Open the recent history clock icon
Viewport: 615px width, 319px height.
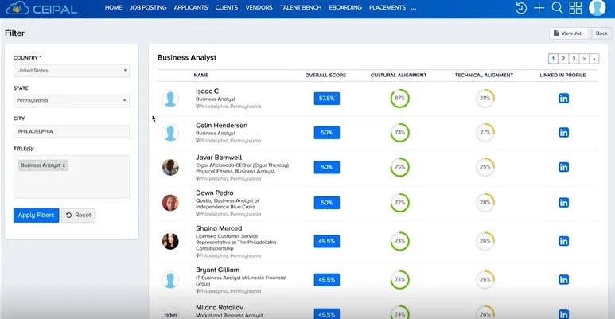point(521,8)
